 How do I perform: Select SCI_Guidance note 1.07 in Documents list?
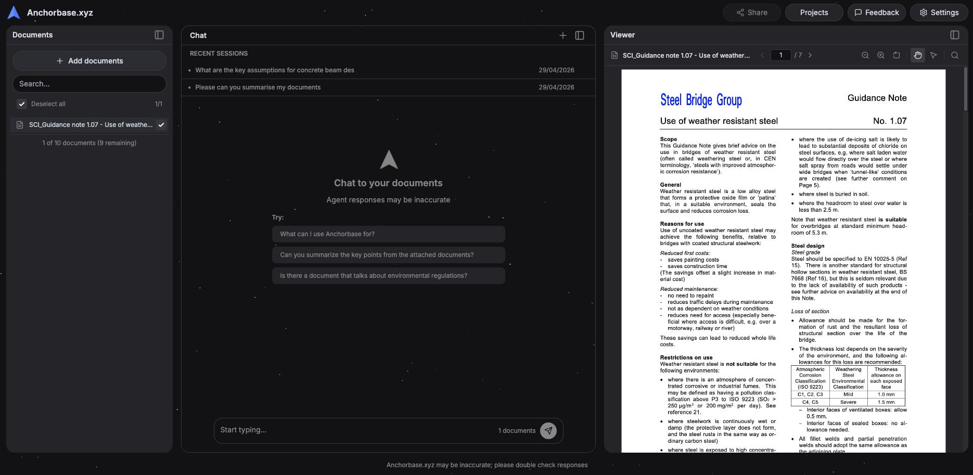[89, 125]
